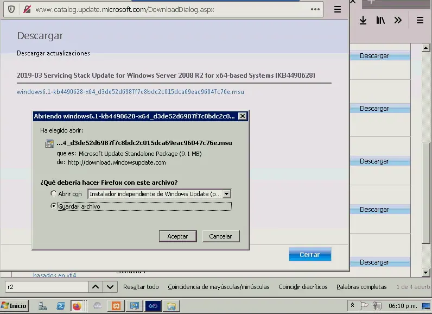The width and height of the screenshot is (432, 314).
Task: Click the Action Center flag tray icon
Action: point(364,305)
